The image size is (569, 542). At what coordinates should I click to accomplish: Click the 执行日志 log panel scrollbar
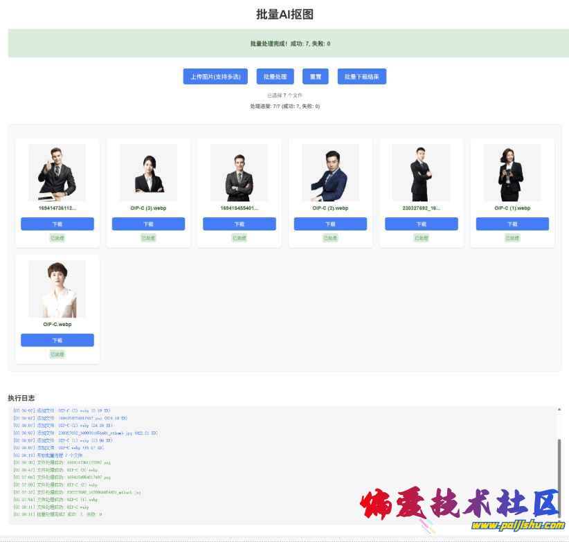pos(559,478)
